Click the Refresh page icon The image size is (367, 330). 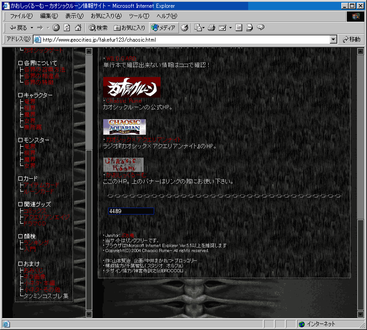coord(67,28)
